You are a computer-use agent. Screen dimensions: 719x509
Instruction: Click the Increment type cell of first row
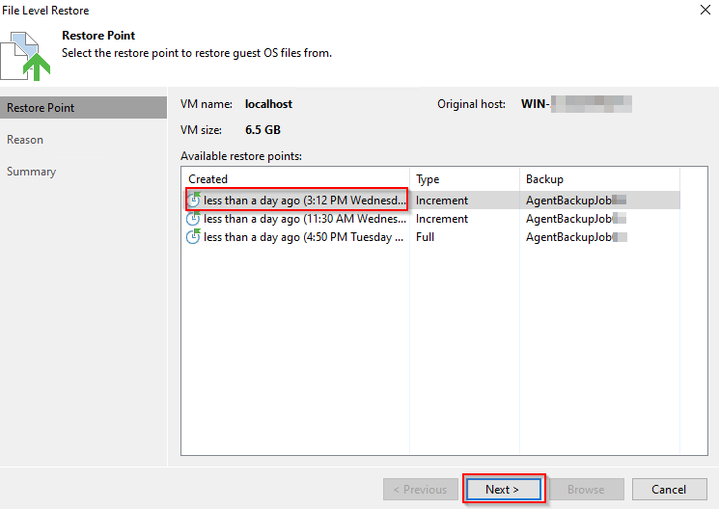442,201
